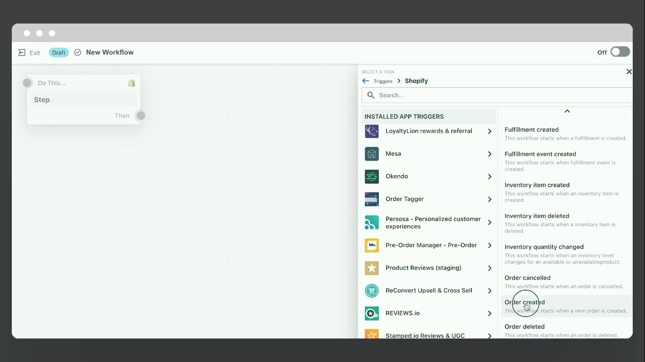The width and height of the screenshot is (645, 362).
Task: Expand the REVIEWS.io chevron
Action: 490,313
